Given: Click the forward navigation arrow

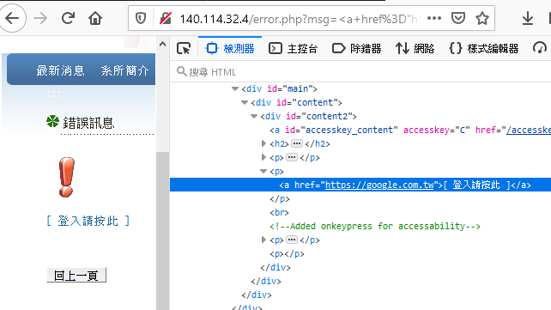Looking at the screenshot, I should pos(40,18).
